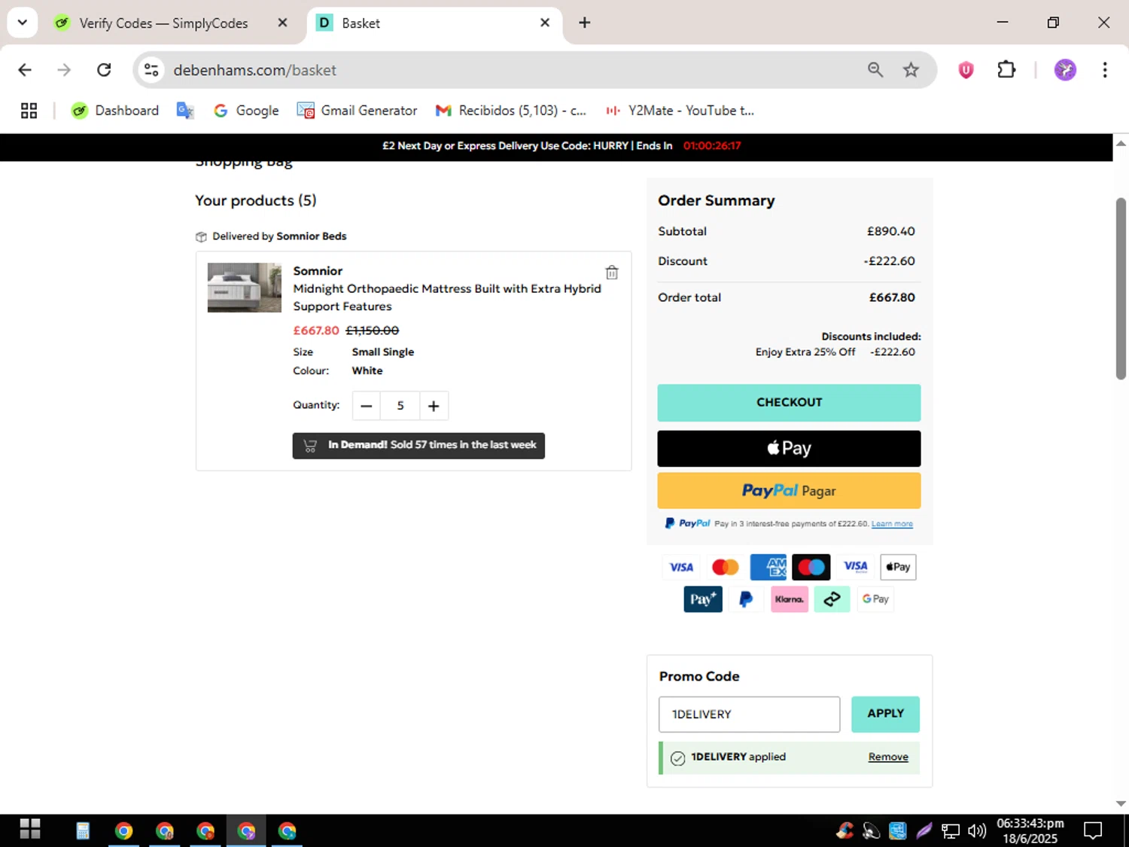Click the promo code input field
1129x847 pixels.
click(x=749, y=714)
